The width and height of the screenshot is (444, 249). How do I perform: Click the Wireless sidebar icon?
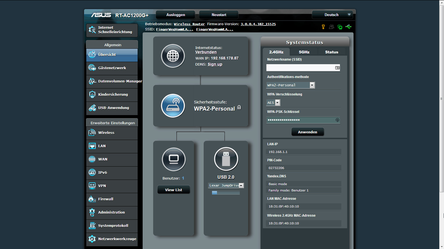[92, 133]
